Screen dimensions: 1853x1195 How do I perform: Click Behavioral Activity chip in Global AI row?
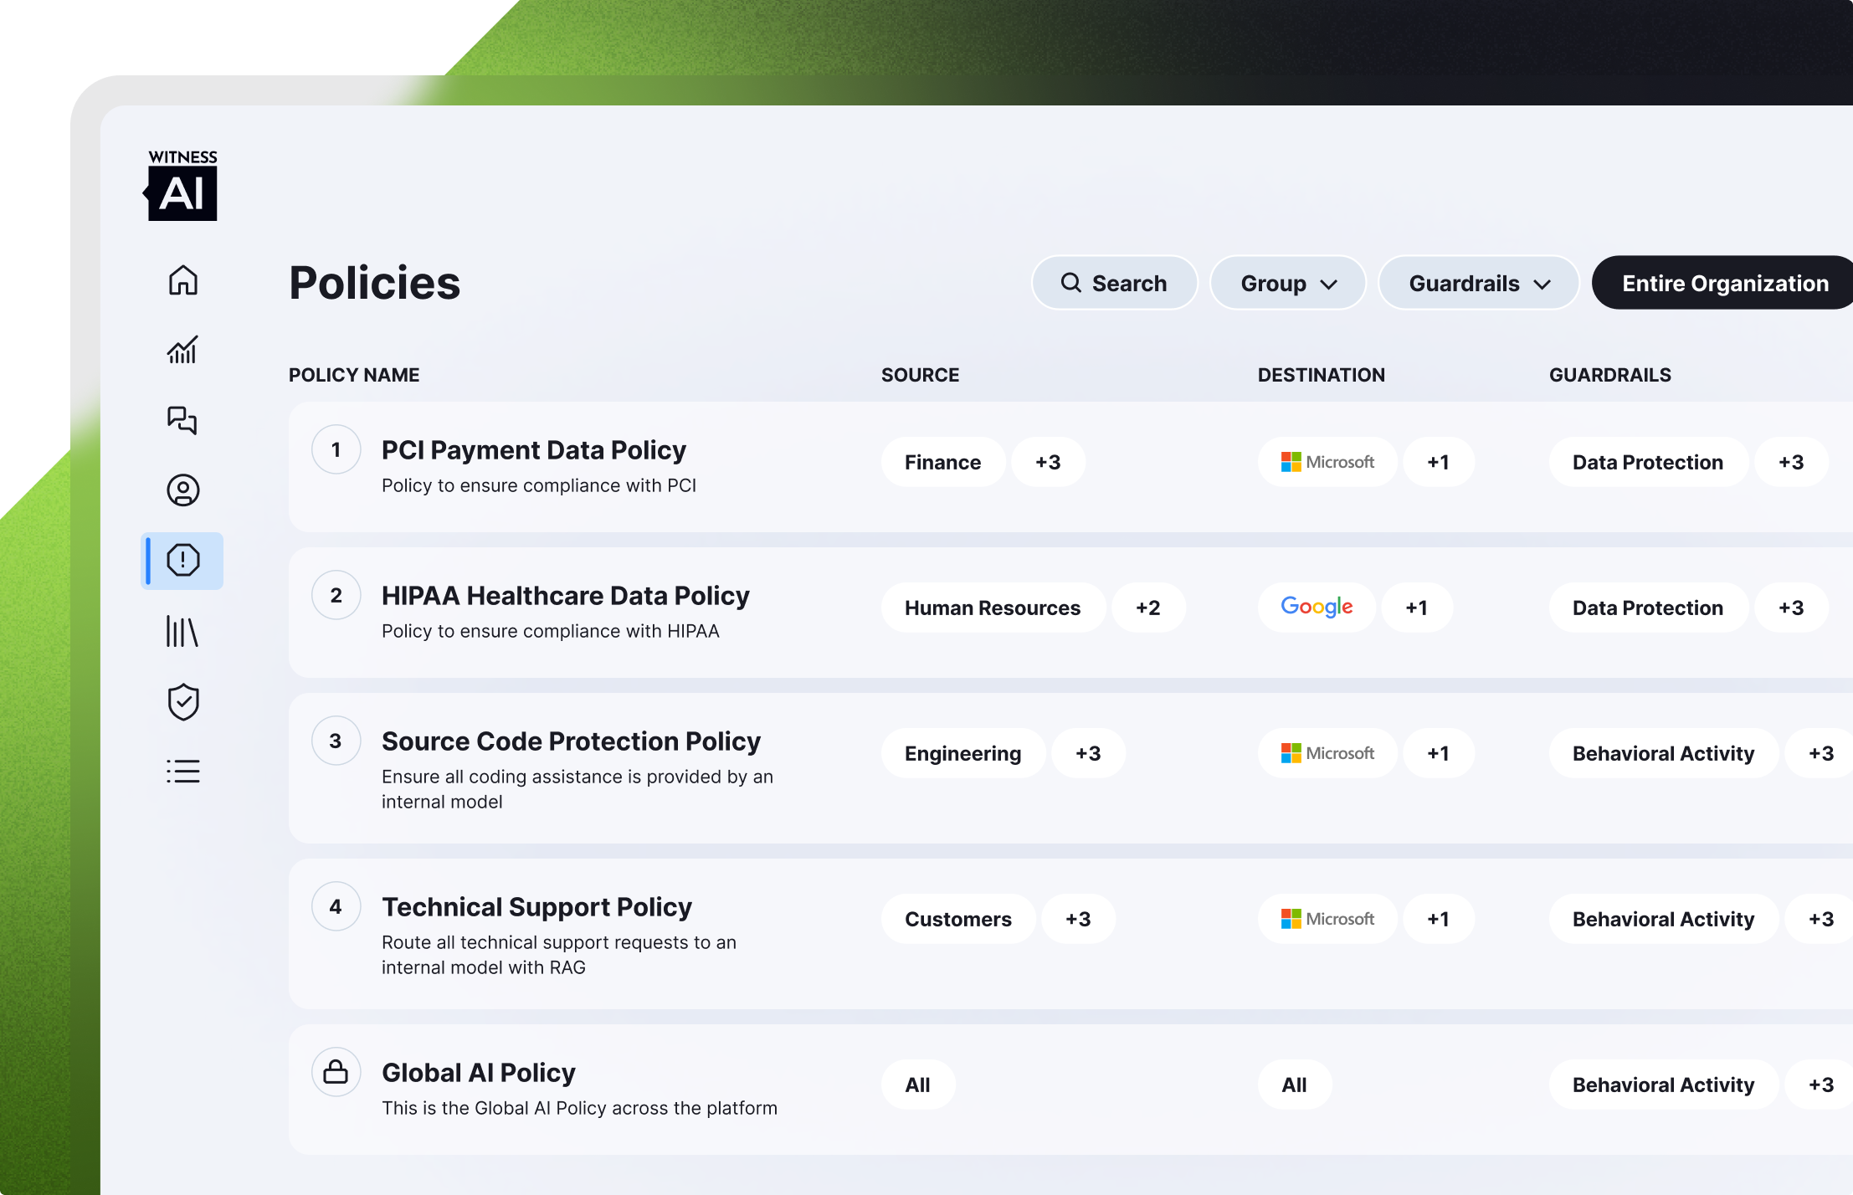pyautogui.click(x=1663, y=1085)
